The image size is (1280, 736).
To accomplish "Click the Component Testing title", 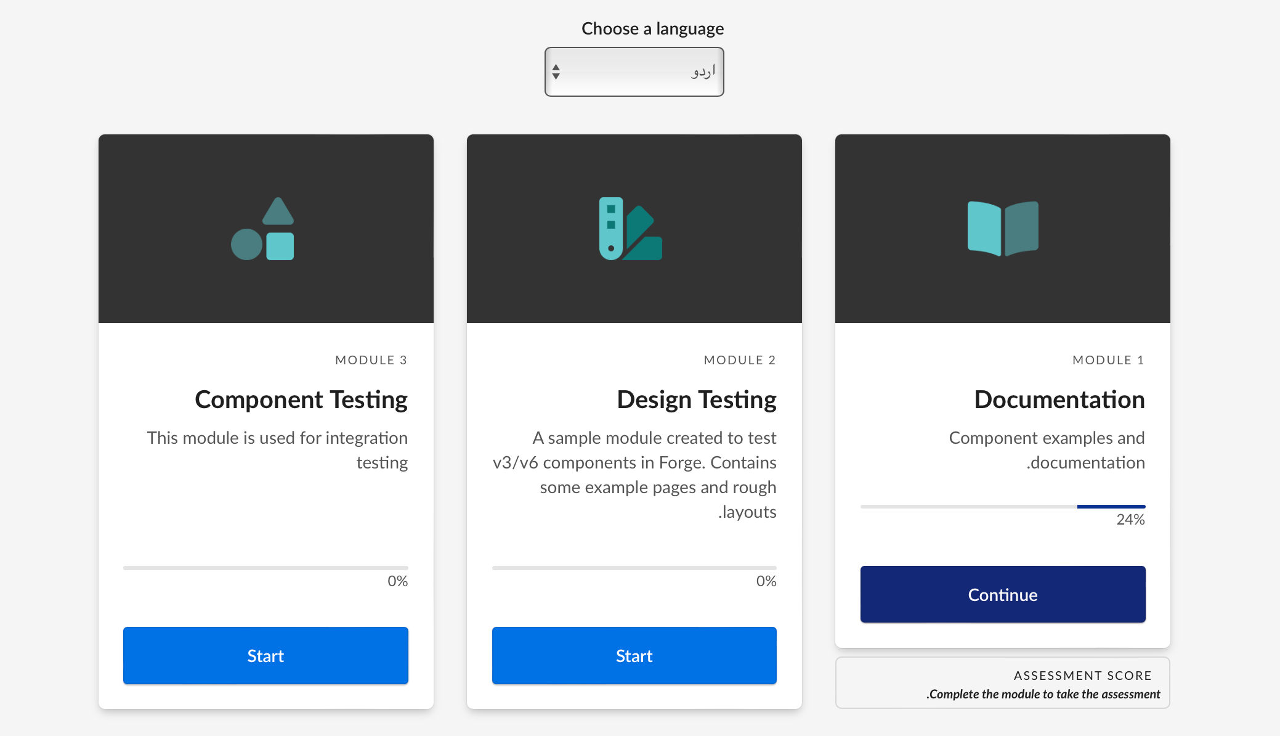I will pos(301,399).
